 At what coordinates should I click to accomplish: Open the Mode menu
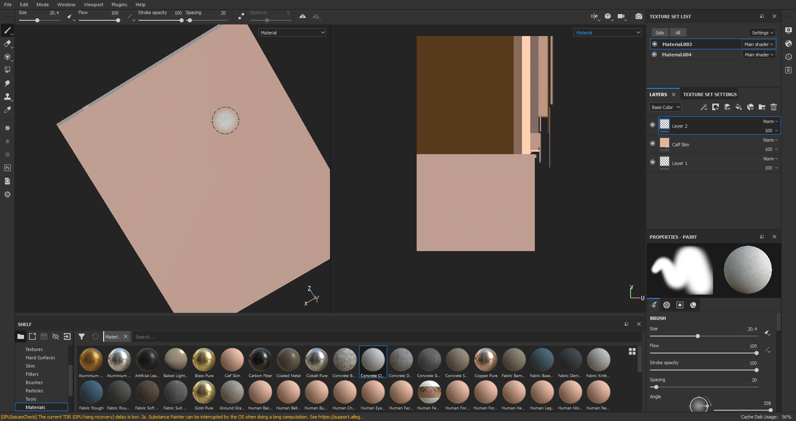pyautogui.click(x=43, y=5)
